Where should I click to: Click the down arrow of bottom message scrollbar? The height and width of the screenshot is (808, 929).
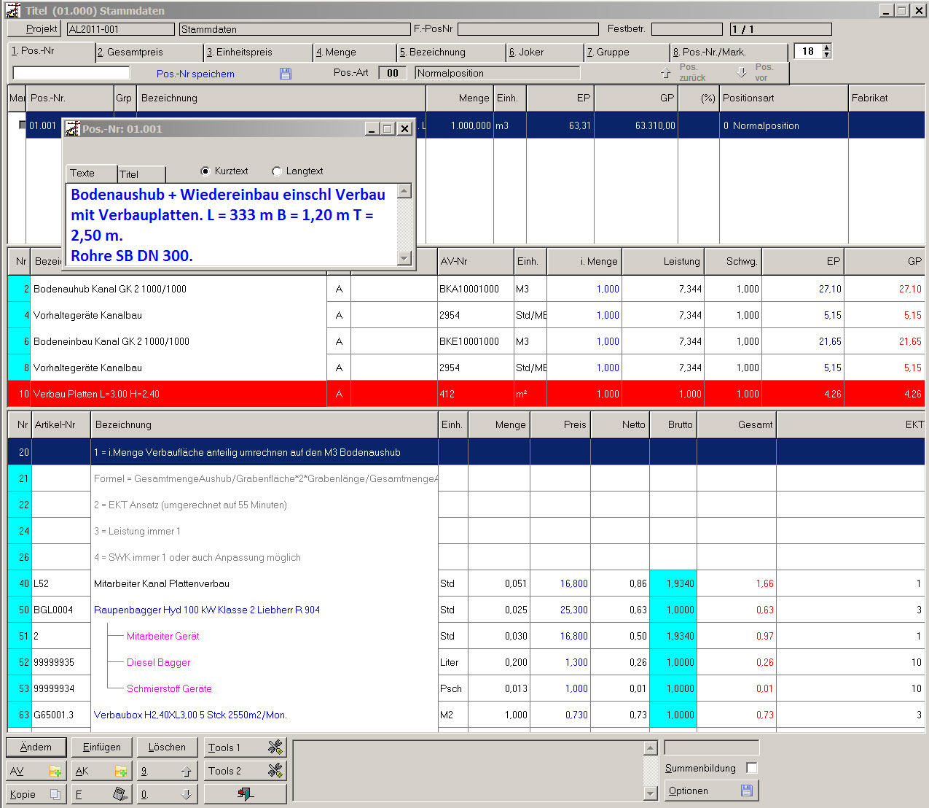pos(651,793)
